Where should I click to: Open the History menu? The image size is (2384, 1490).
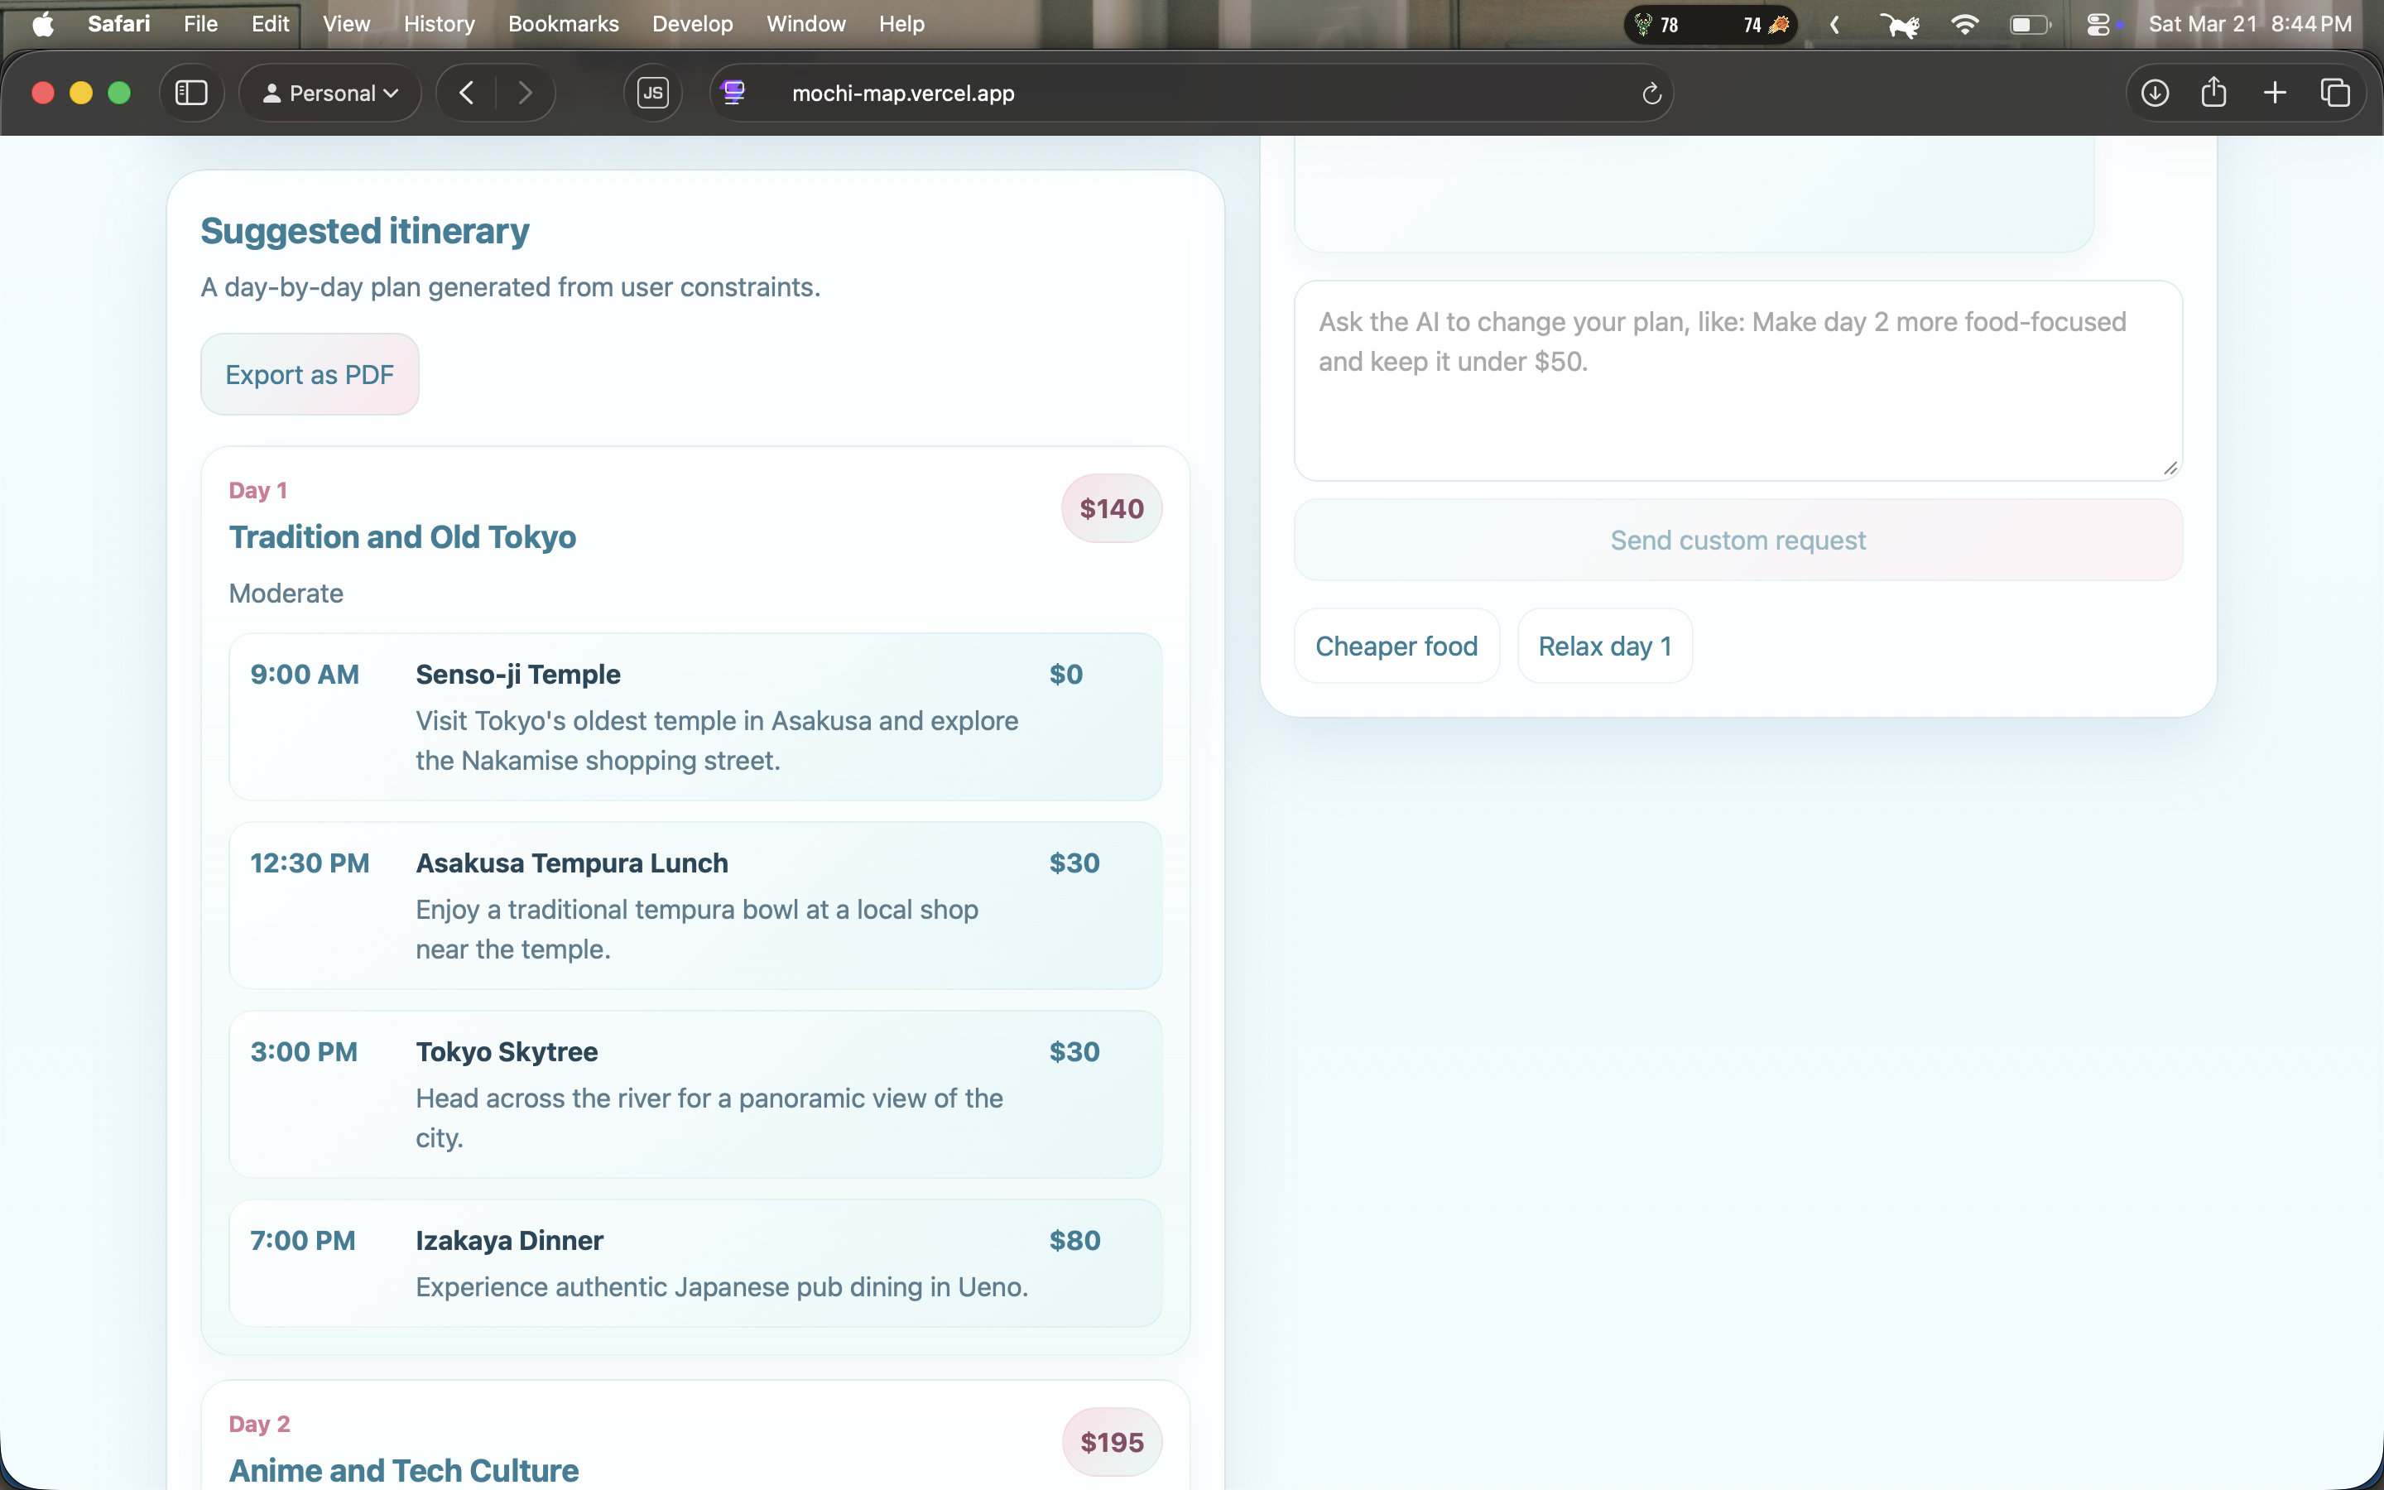[439, 24]
